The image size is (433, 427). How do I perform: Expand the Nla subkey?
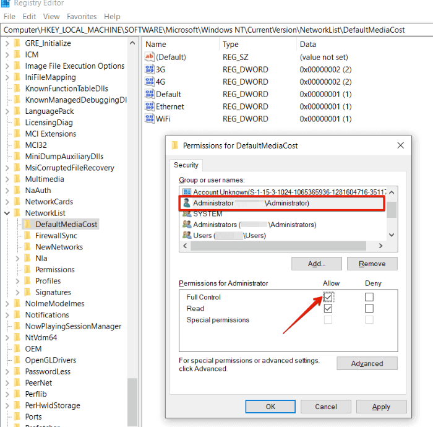(x=17, y=258)
